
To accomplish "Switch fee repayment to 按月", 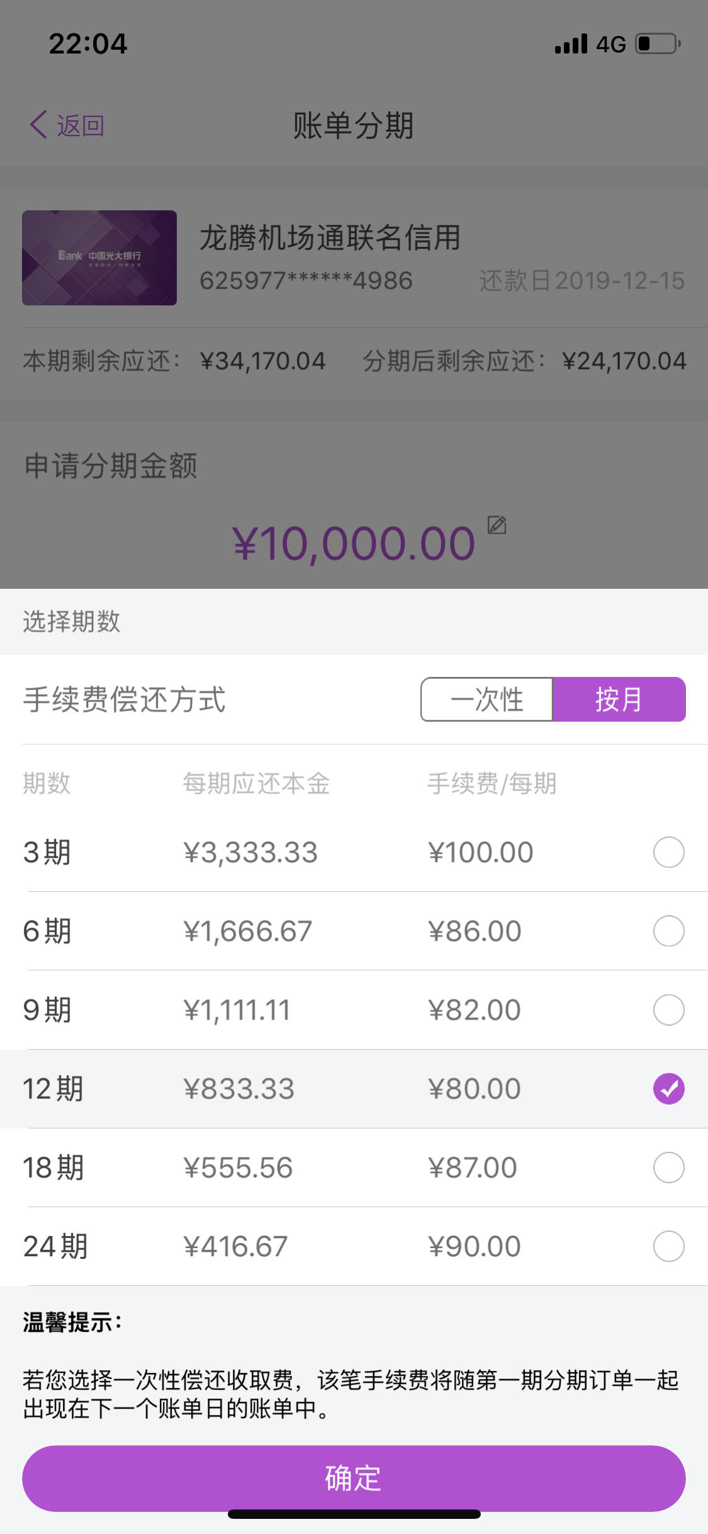I will (x=619, y=700).
